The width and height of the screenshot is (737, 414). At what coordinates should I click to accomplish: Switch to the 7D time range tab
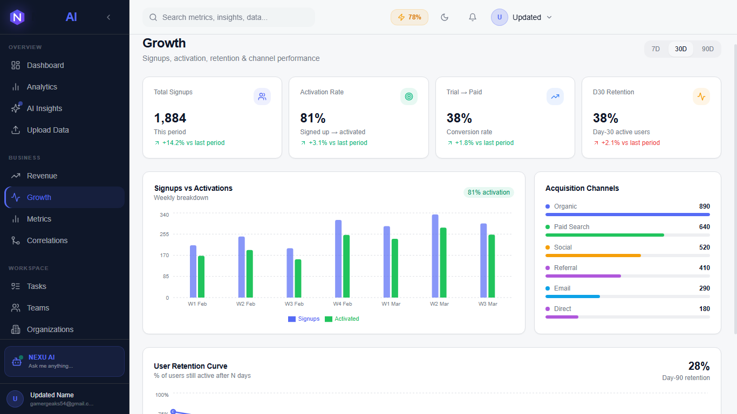point(656,49)
